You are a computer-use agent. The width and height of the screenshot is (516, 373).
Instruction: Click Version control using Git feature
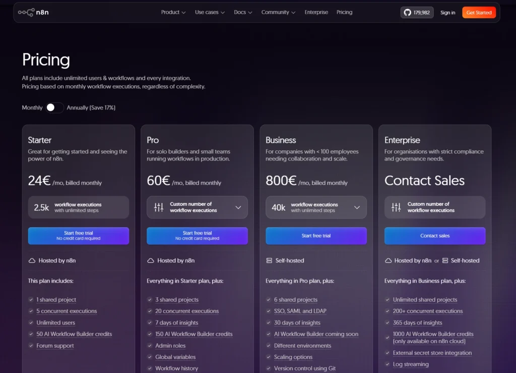click(305, 368)
